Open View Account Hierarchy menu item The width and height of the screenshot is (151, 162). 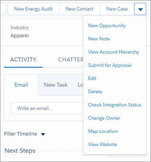113,52
